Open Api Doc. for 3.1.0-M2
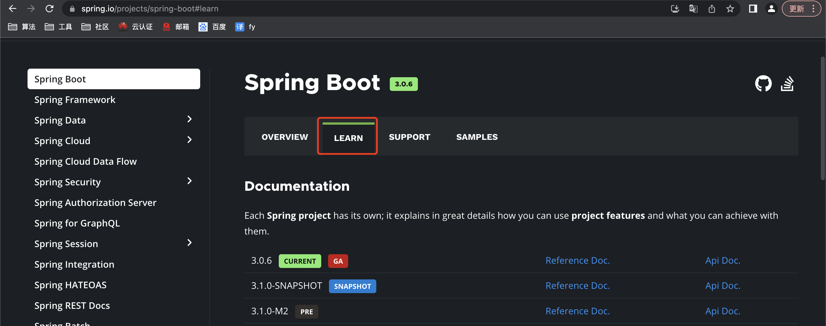The image size is (826, 326). pyautogui.click(x=723, y=311)
